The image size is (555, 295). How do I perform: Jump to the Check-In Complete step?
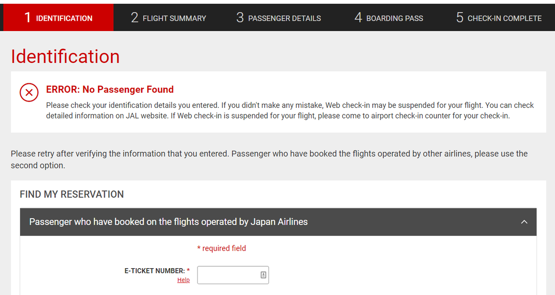click(x=499, y=18)
